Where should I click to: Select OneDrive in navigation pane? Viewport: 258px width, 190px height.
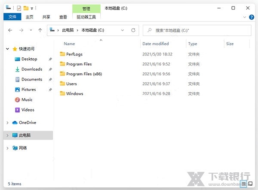click(x=28, y=122)
